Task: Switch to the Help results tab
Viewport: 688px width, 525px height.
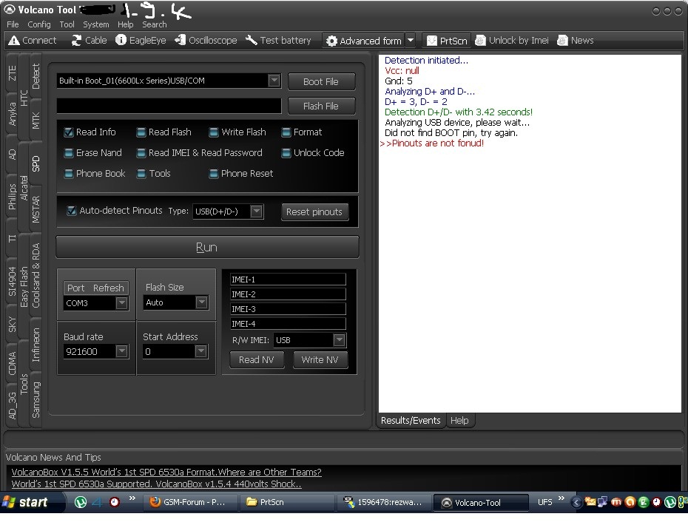Action: point(459,421)
